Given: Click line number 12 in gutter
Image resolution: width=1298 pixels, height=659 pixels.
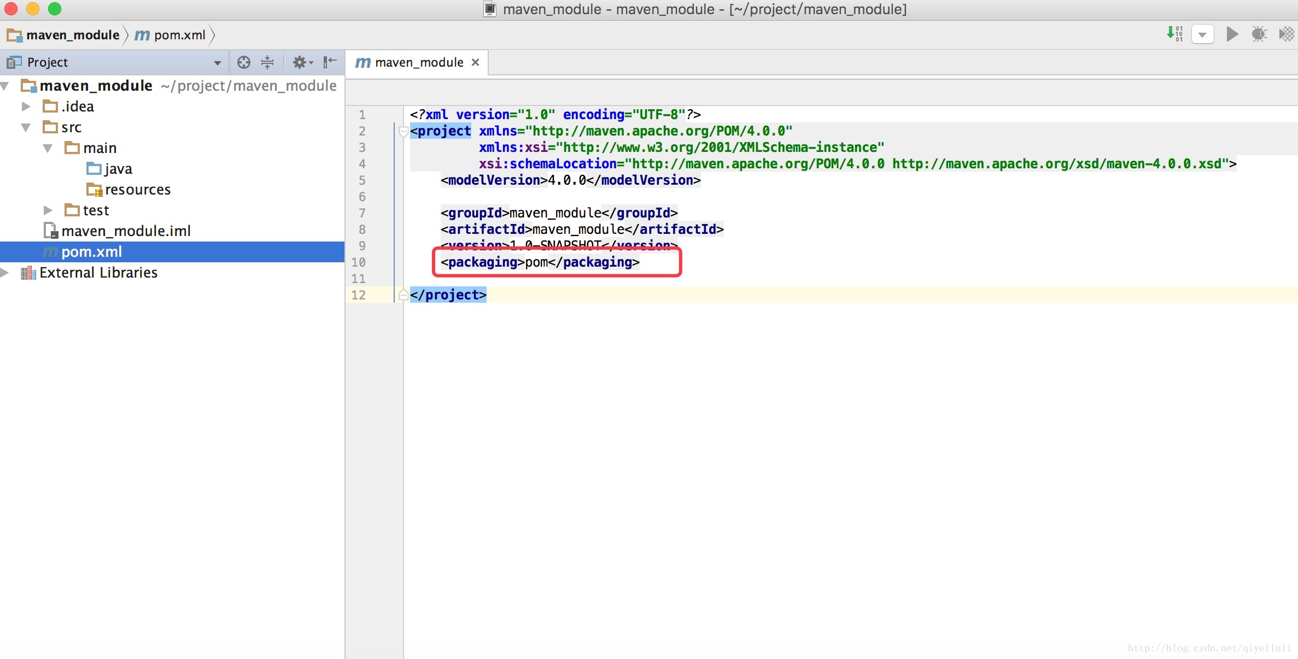Looking at the screenshot, I should (x=358, y=295).
